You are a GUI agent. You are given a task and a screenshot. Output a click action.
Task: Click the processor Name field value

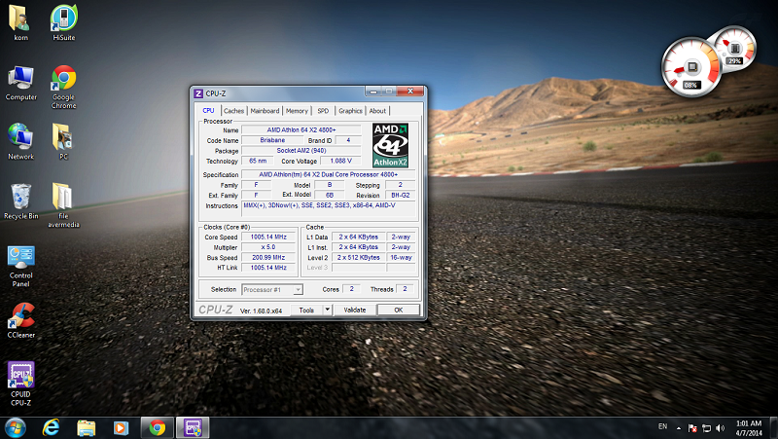301,130
